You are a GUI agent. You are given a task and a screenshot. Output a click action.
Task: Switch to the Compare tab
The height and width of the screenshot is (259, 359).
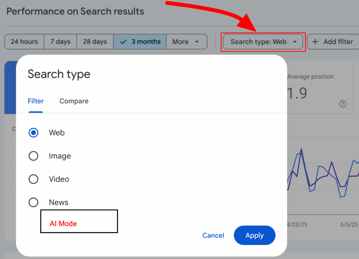pos(74,101)
